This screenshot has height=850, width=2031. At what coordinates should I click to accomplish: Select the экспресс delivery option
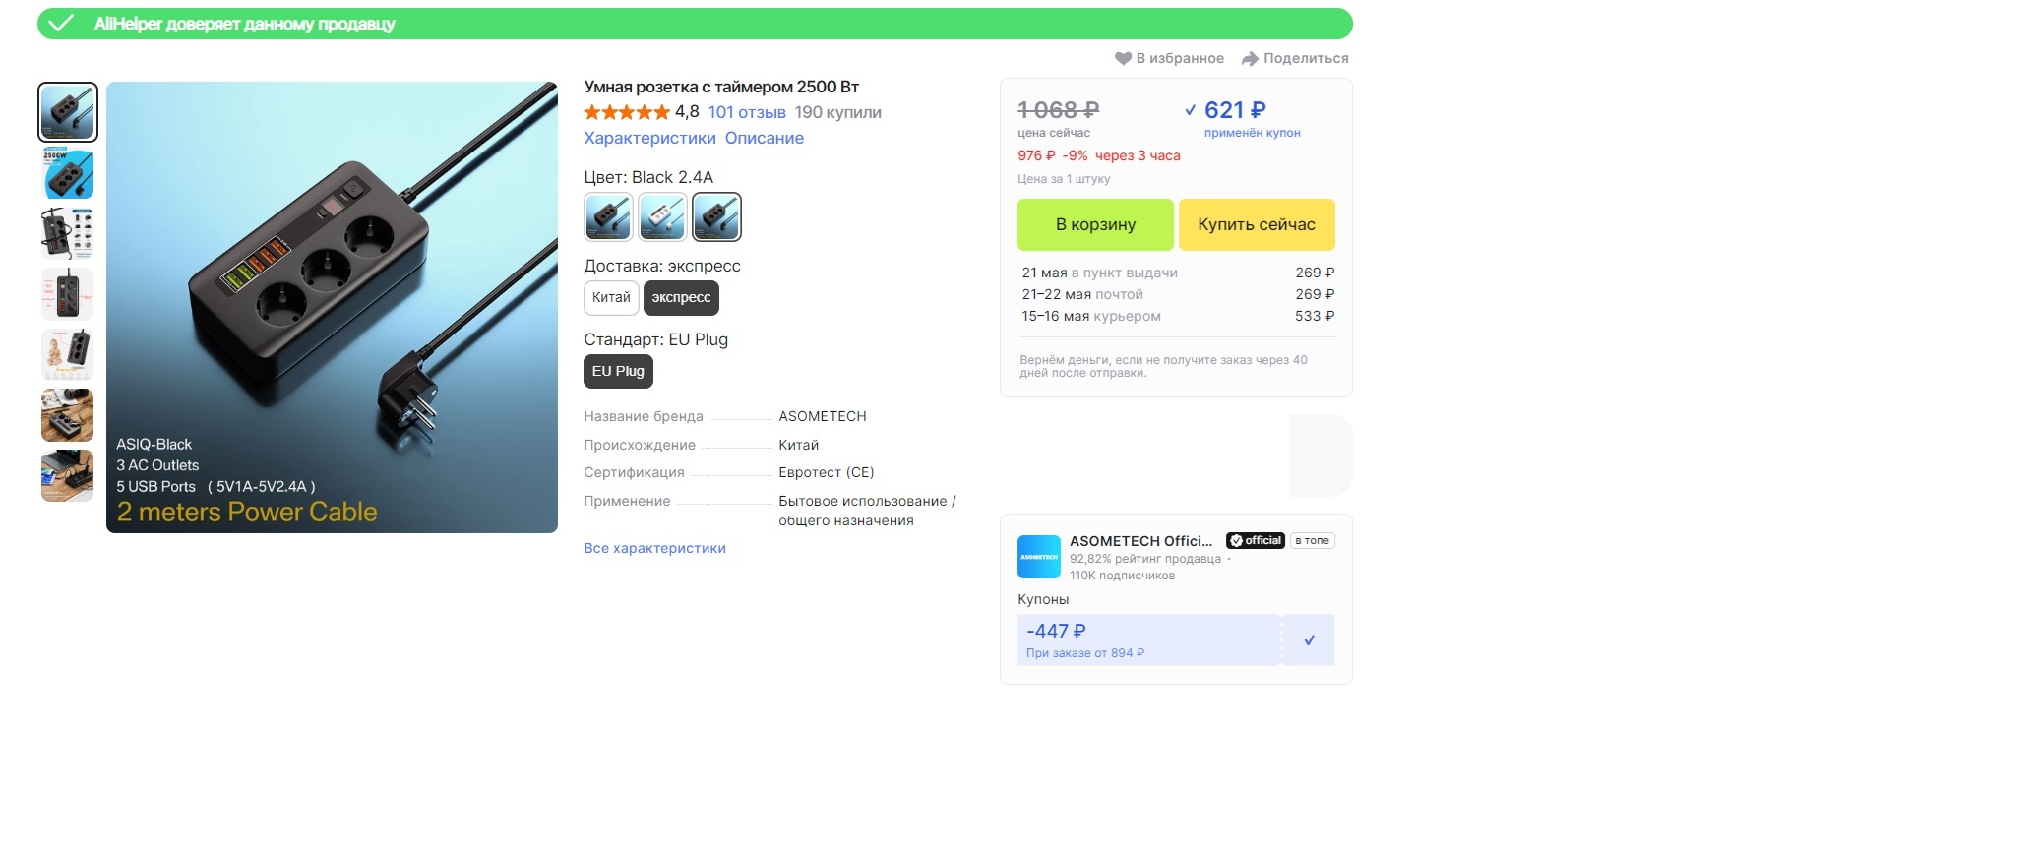coord(681,298)
